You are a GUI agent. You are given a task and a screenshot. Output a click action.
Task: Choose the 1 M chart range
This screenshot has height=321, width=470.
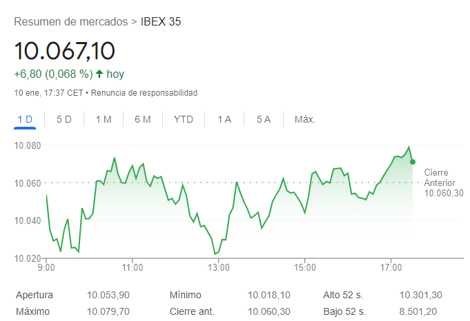pos(104,119)
